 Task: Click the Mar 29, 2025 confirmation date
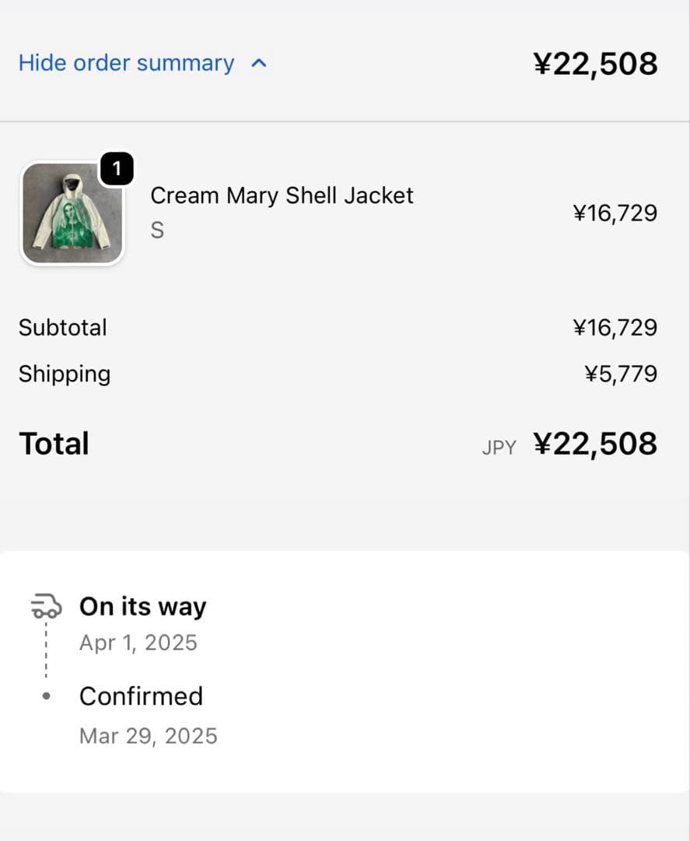(148, 736)
